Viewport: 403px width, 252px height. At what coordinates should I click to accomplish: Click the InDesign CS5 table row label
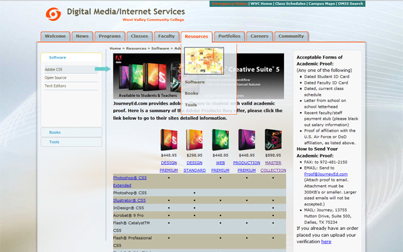coord(128,208)
